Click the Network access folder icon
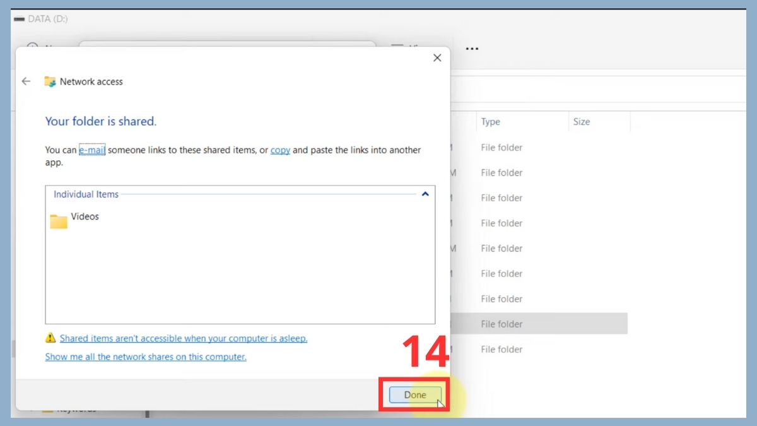Image resolution: width=757 pixels, height=426 pixels. pos(50,81)
